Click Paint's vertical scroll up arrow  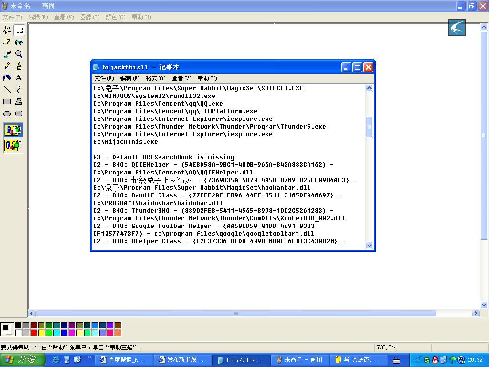pos(484,27)
